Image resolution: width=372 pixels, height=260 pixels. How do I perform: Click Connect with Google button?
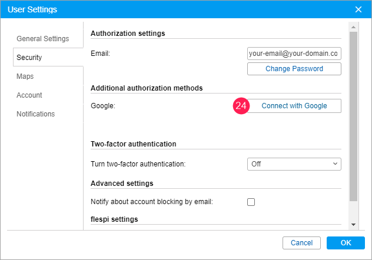click(x=294, y=106)
